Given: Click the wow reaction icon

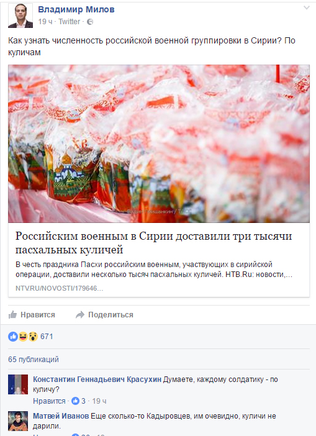Looking at the screenshot, I should coord(33,337).
